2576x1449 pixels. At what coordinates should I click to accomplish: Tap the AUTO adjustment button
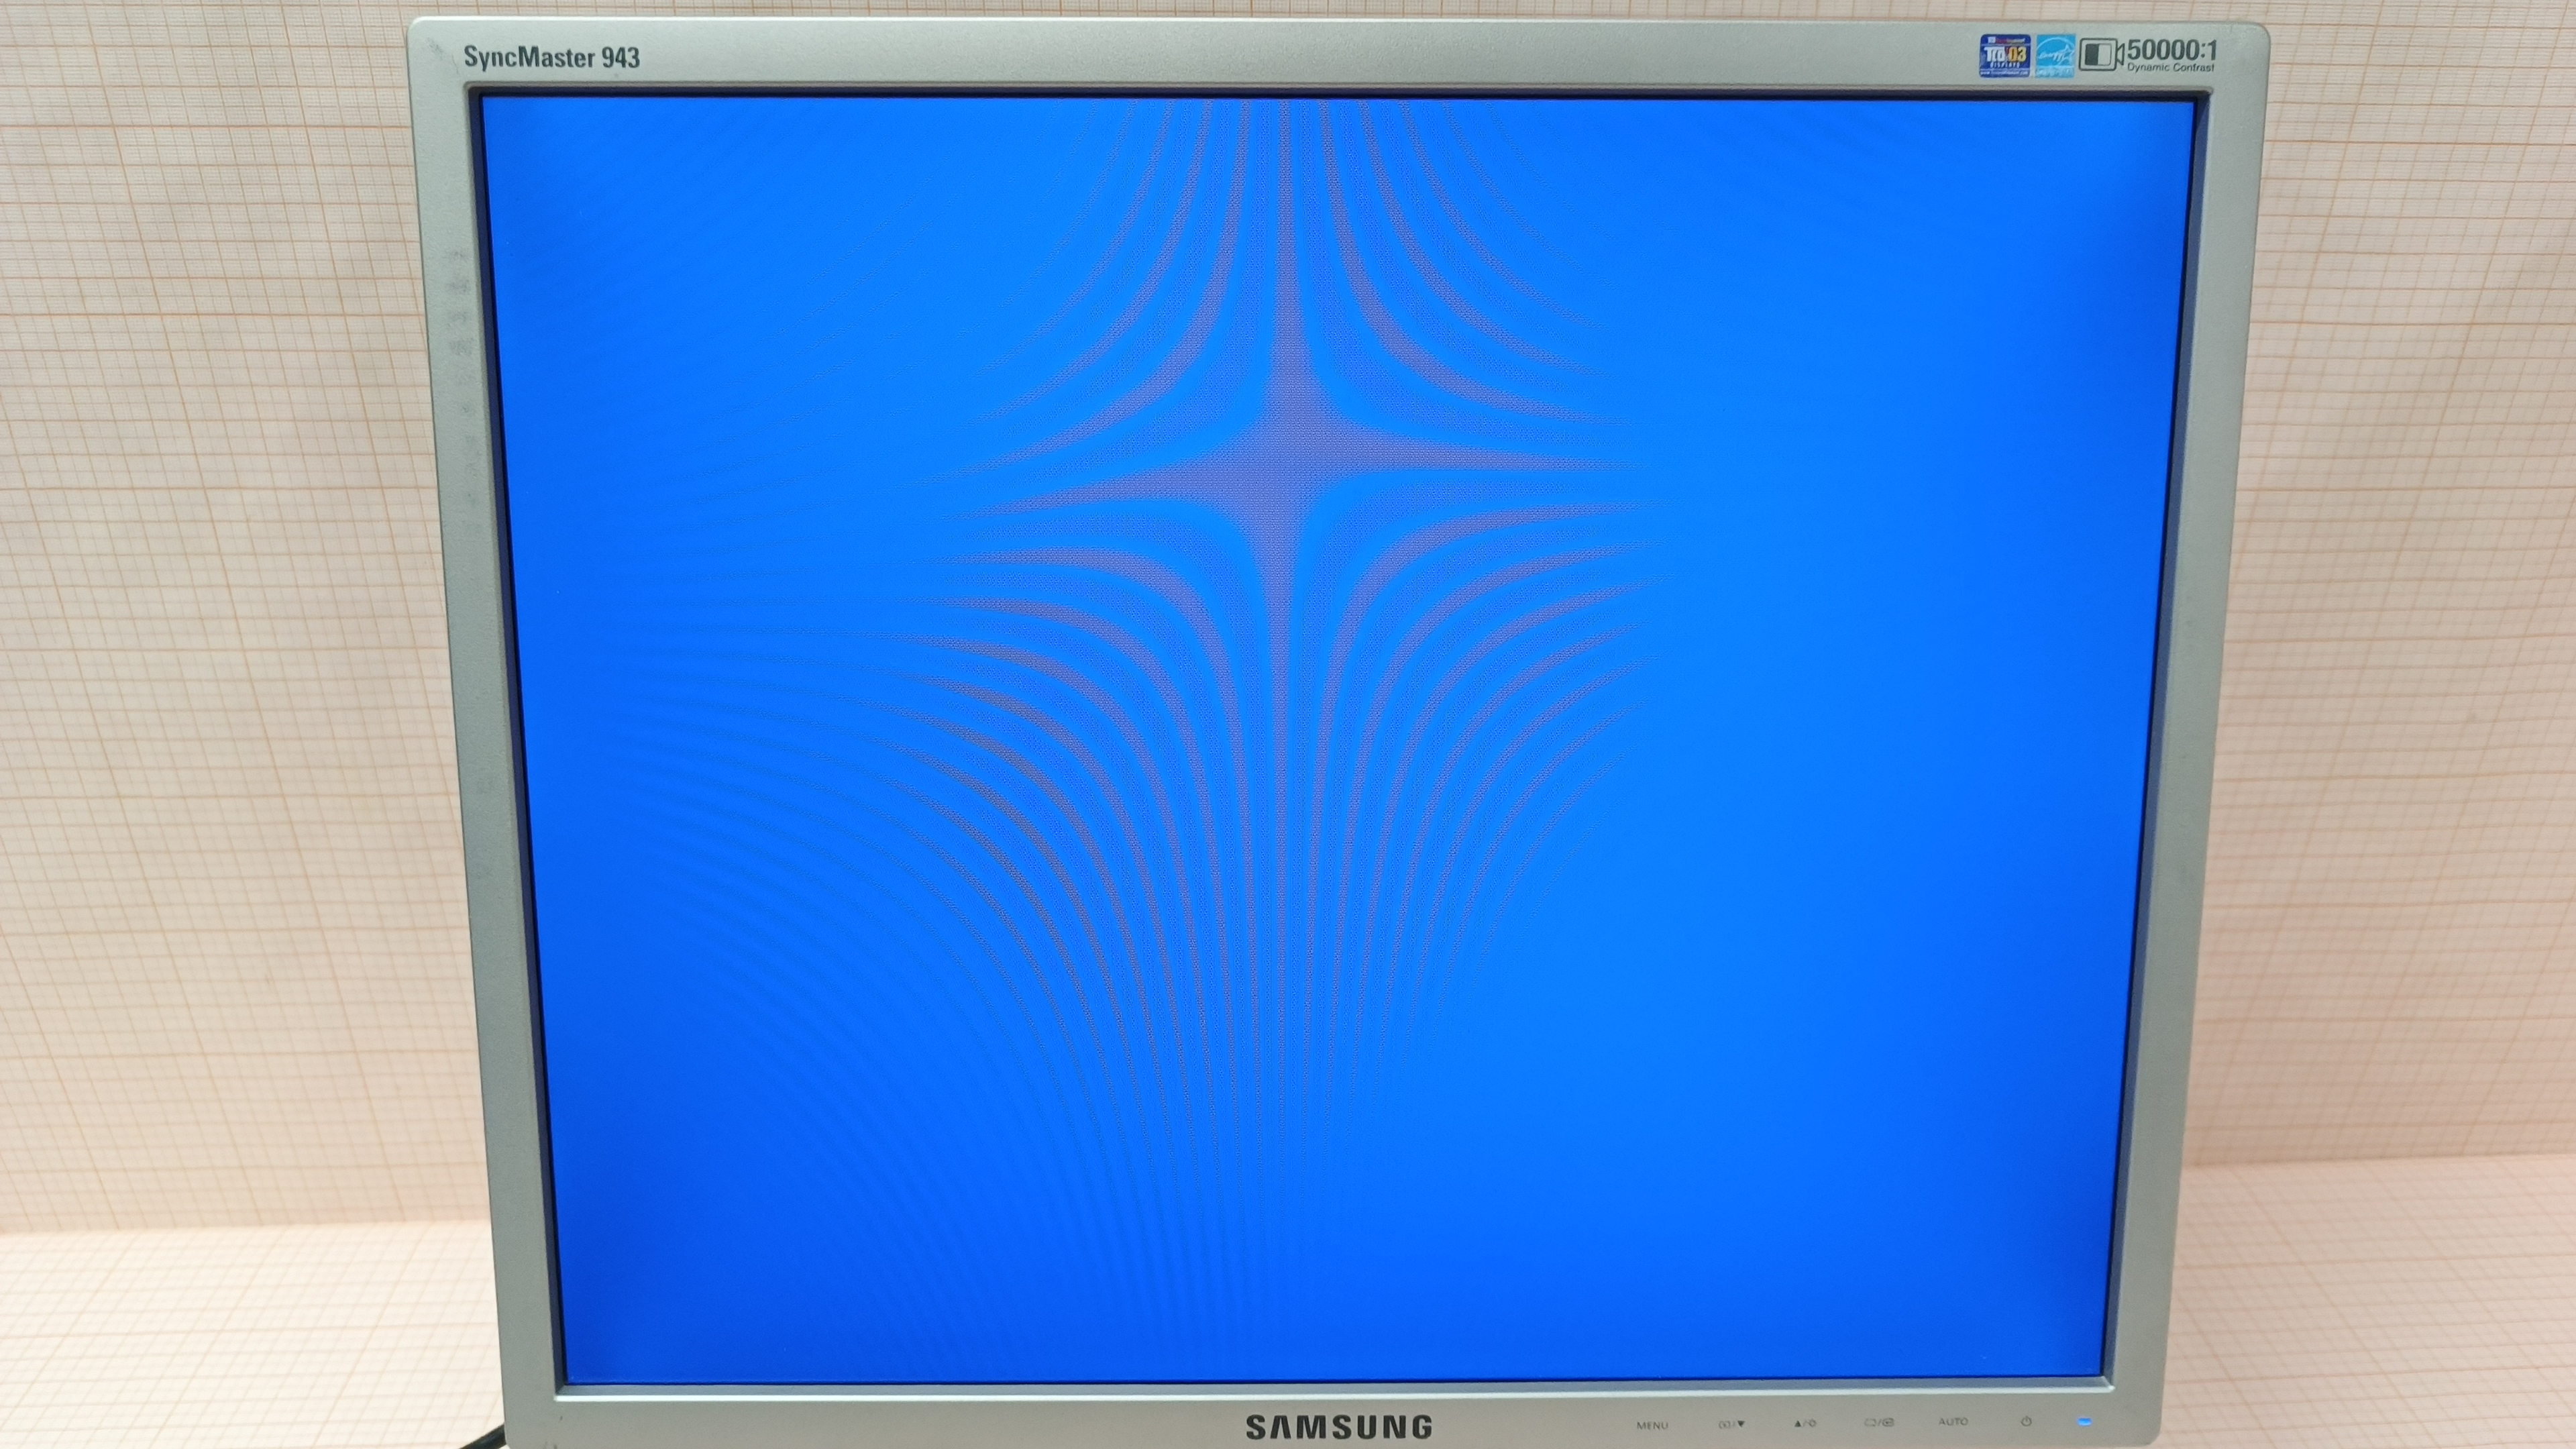[1953, 1422]
